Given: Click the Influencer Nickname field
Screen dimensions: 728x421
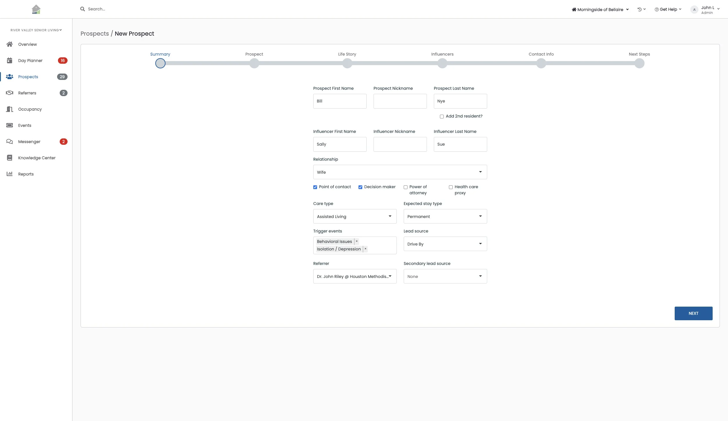Looking at the screenshot, I should pyautogui.click(x=400, y=144).
